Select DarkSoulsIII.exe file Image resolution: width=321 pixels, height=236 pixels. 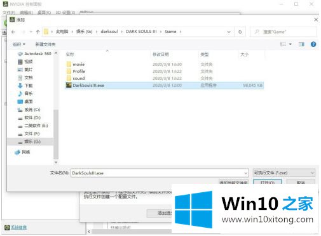click(165, 85)
